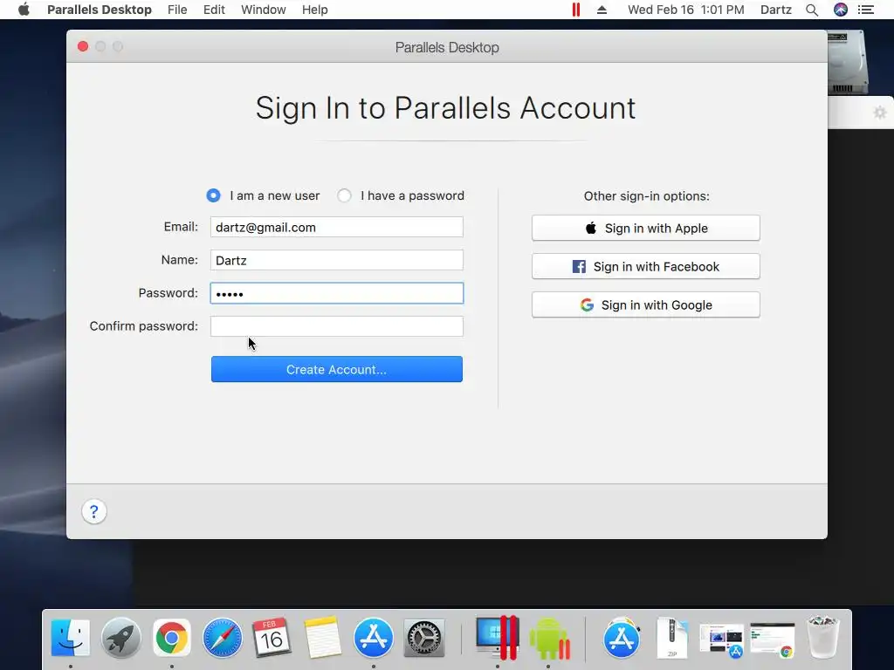The height and width of the screenshot is (670, 894).
Task: Select the 'I am a new user' radio button
Action: point(213,195)
